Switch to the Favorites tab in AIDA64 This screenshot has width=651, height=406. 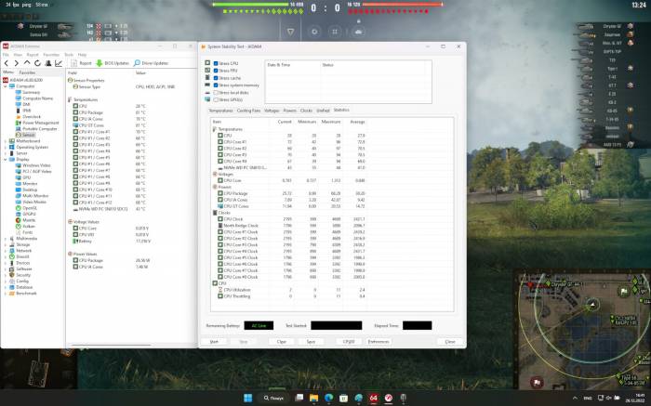point(27,72)
